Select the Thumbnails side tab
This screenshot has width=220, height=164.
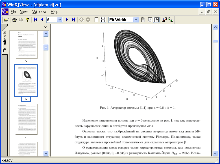pos(5,42)
